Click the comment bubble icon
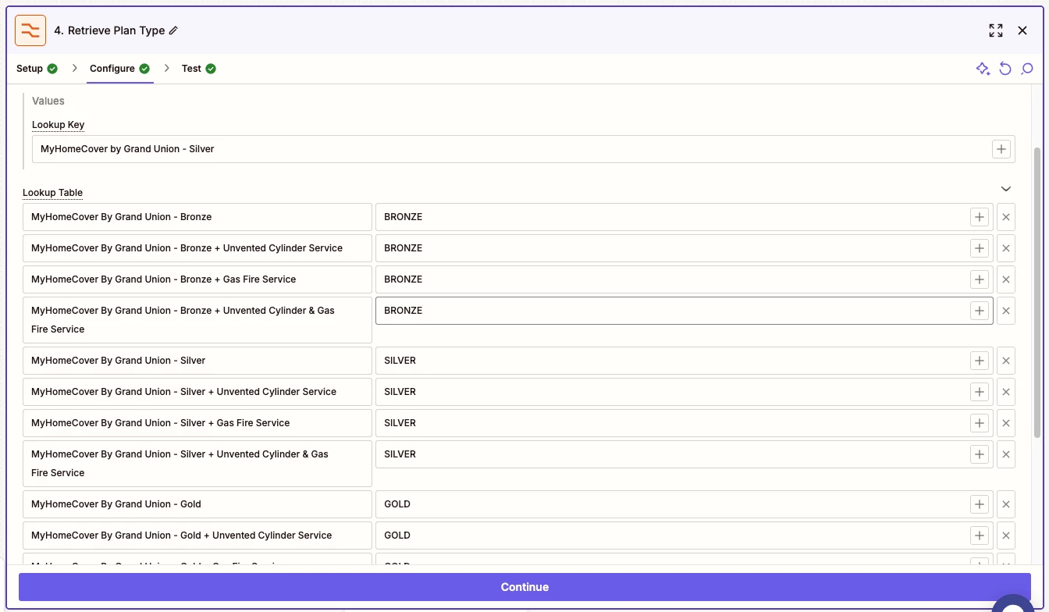 pos(1027,69)
